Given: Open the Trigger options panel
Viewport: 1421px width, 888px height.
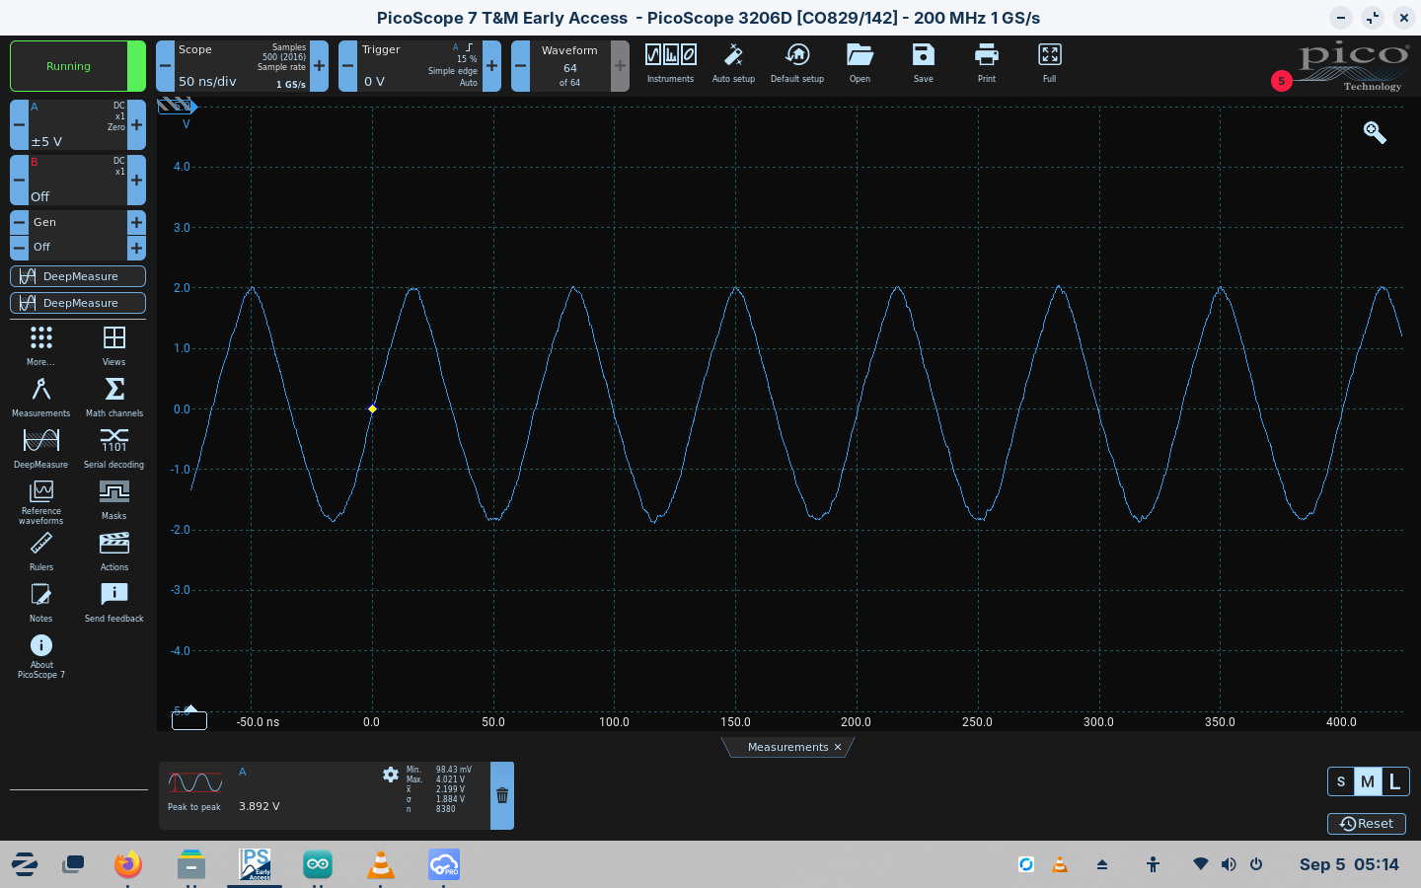Looking at the screenshot, I should pos(419,66).
